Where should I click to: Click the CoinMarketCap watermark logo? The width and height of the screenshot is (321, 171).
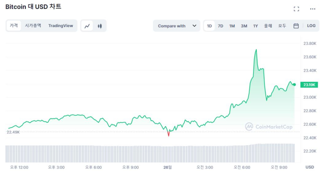(x=269, y=127)
